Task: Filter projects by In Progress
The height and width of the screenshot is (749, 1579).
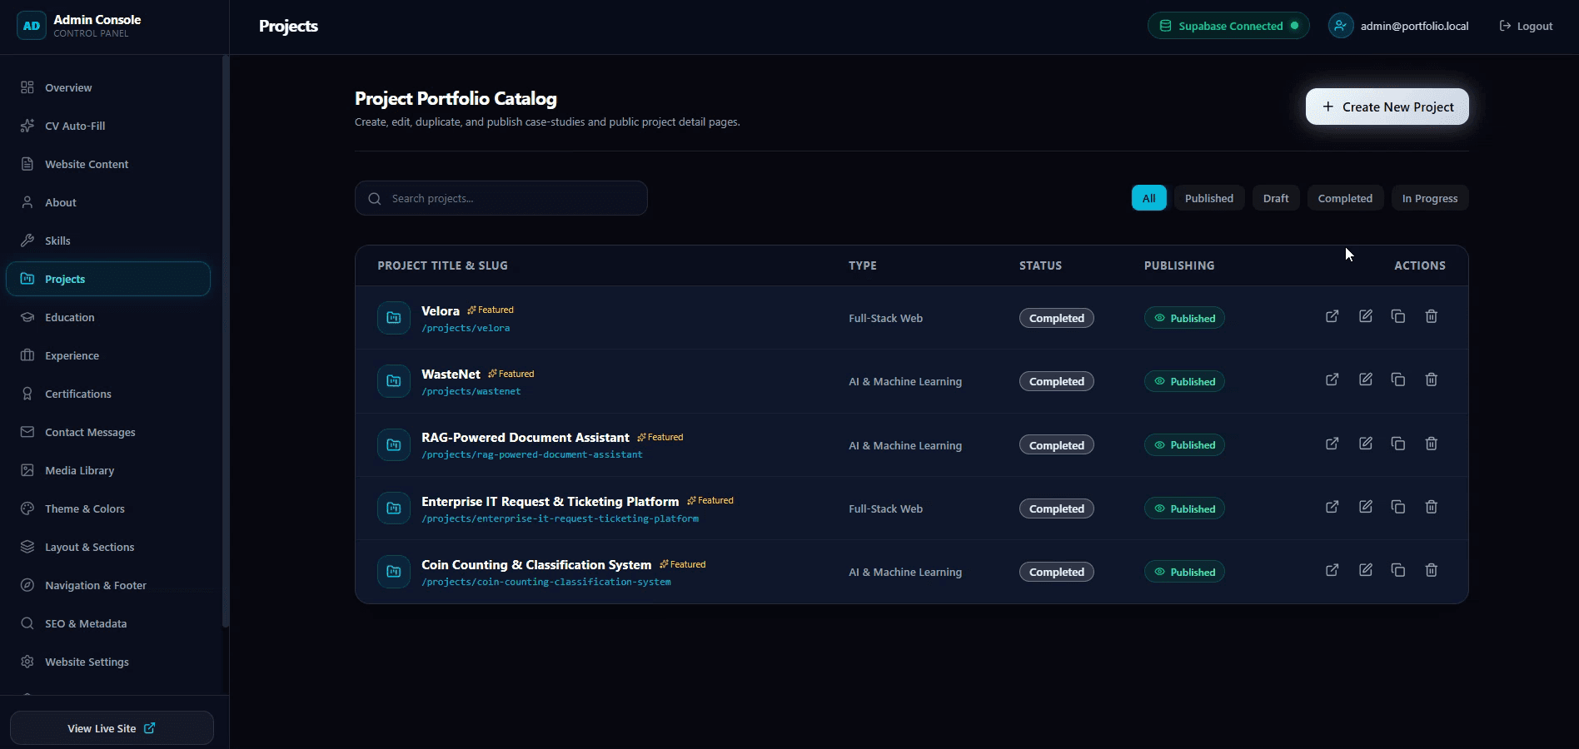Action: click(1429, 198)
